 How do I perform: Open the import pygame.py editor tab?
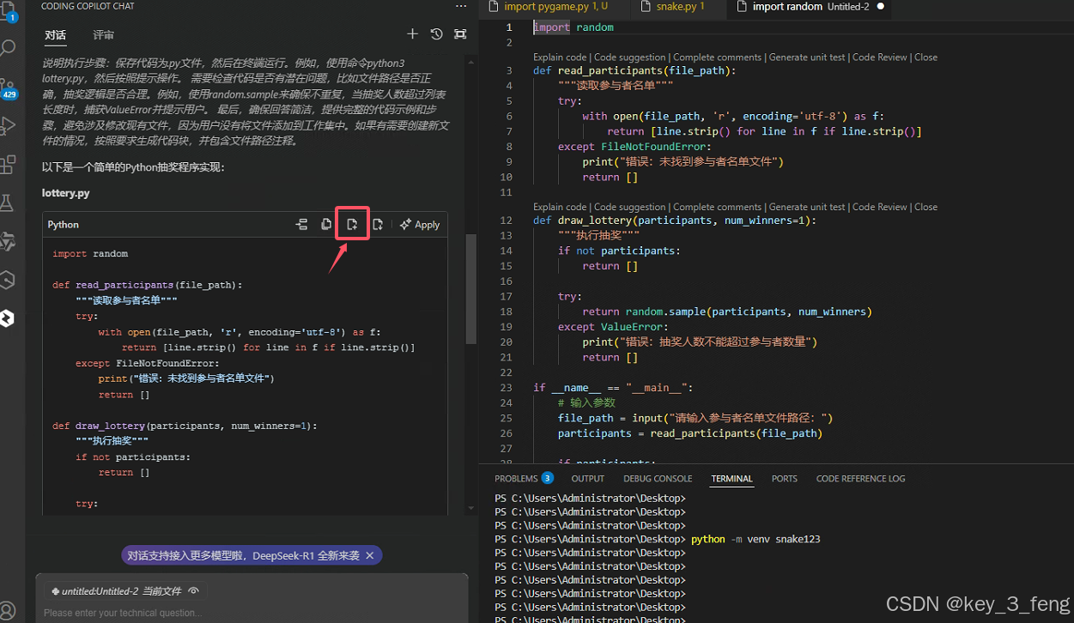click(555, 7)
